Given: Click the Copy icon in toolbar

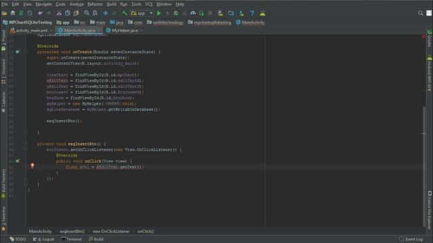Looking at the screenshot, I should click(x=68, y=13).
